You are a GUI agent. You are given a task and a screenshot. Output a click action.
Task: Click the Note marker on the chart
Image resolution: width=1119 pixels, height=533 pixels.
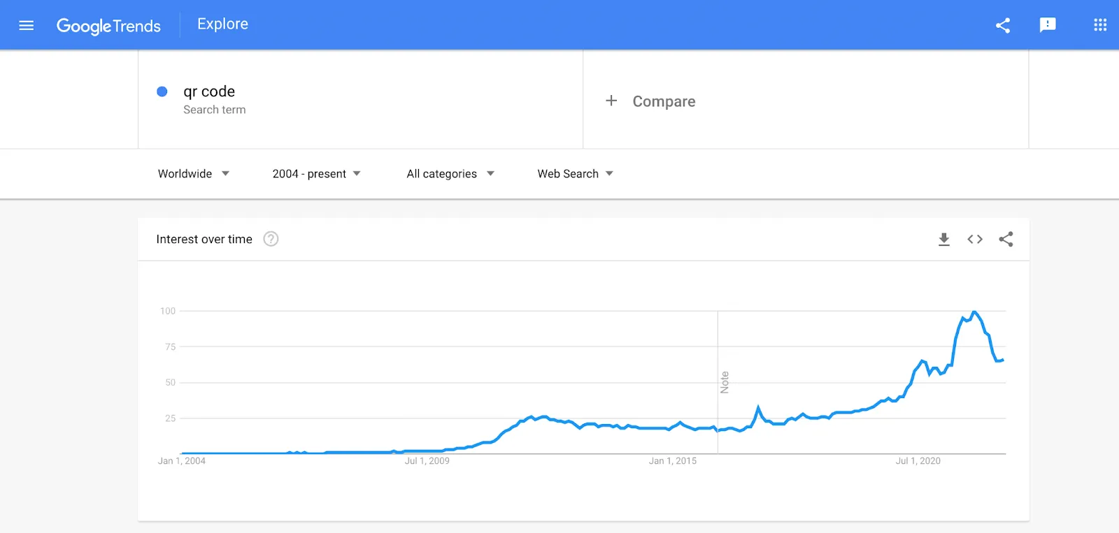point(725,382)
